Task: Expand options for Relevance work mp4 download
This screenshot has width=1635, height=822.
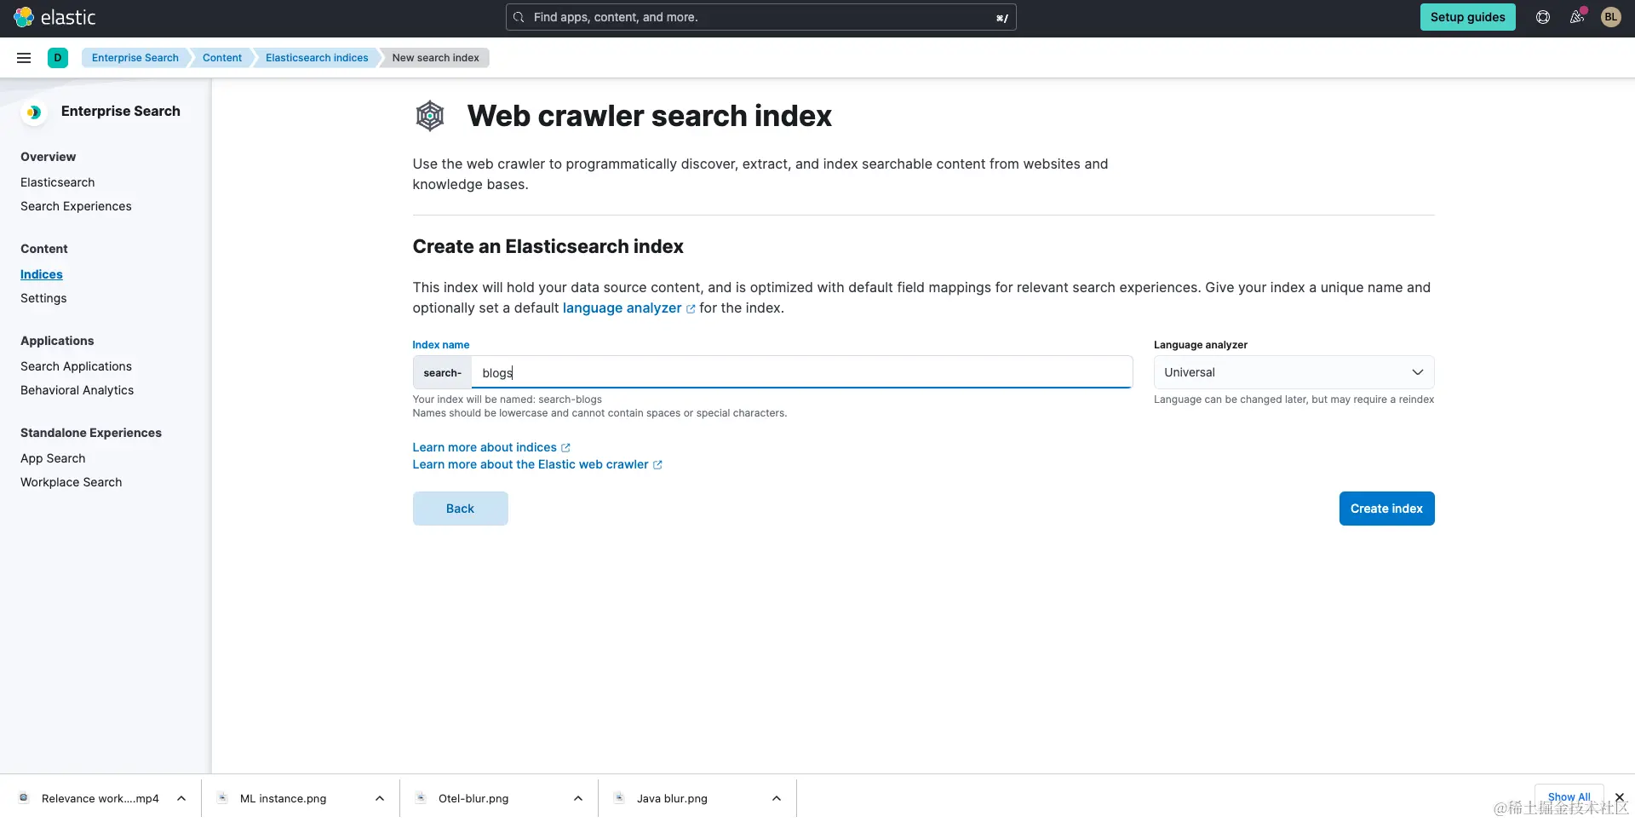Action: pyautogui.click(x=181, y=798)
